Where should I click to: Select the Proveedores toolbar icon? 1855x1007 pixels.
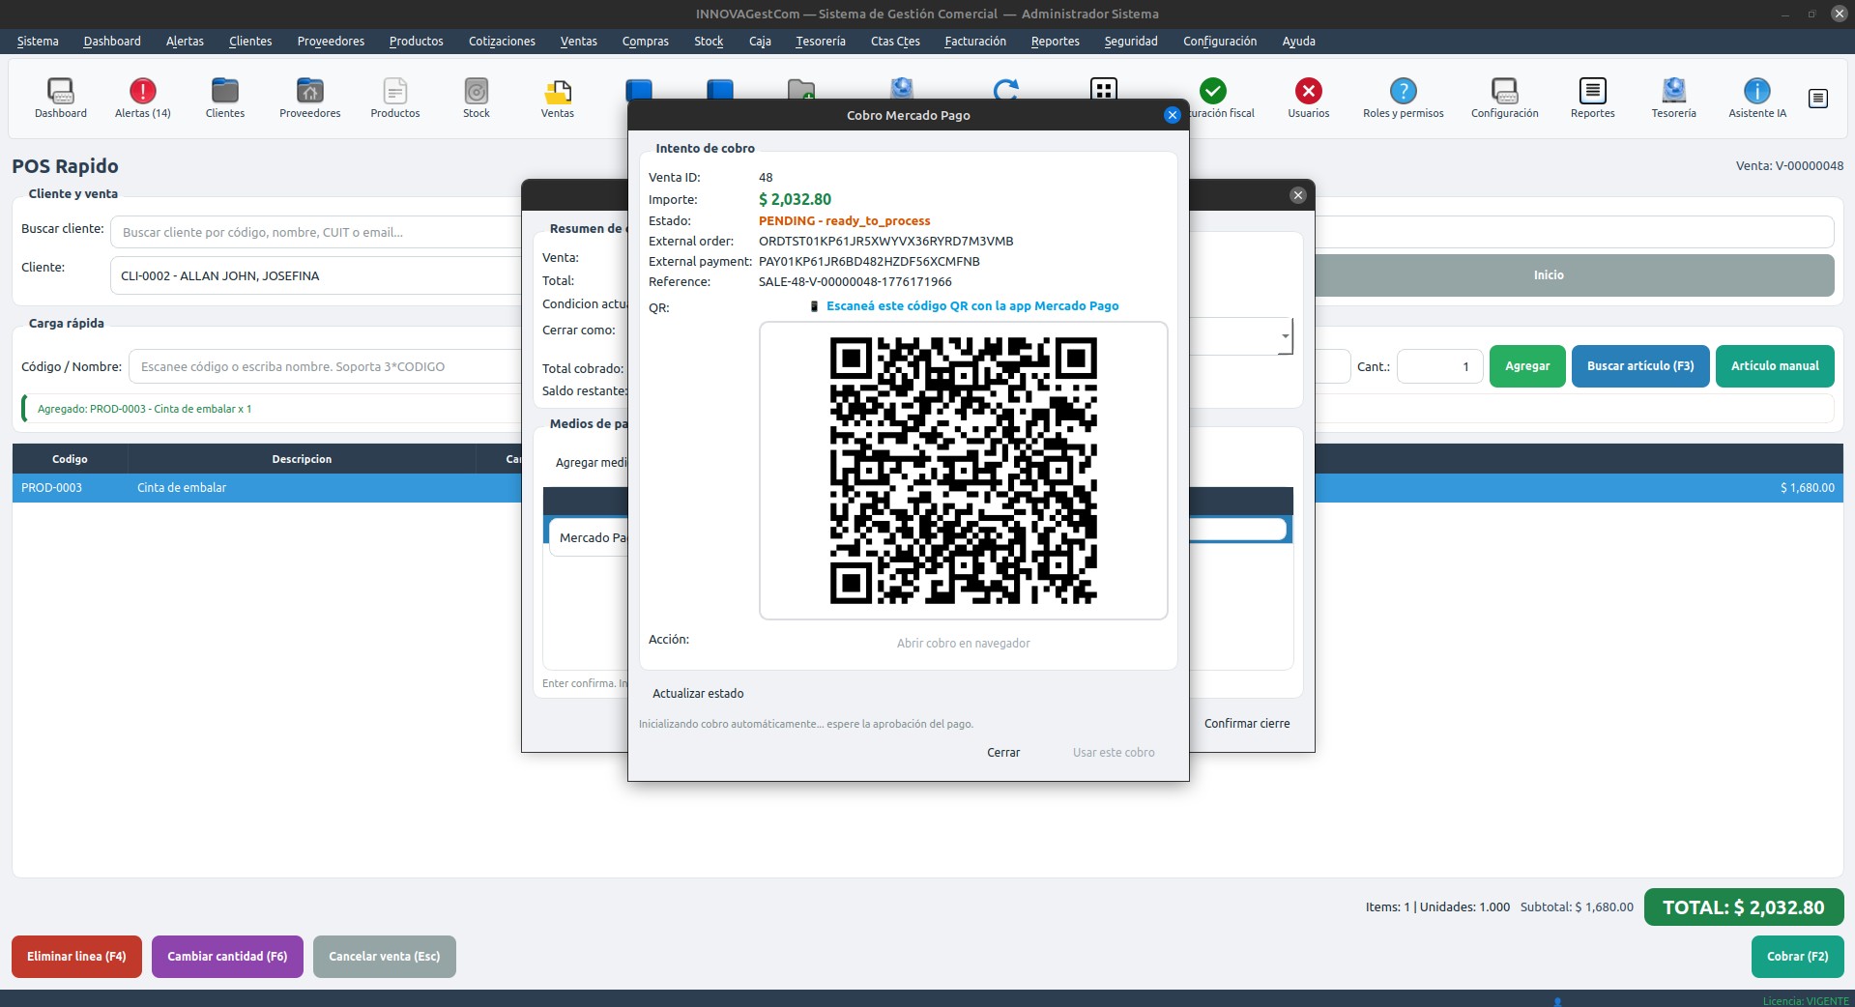click(x=309, y=98)
